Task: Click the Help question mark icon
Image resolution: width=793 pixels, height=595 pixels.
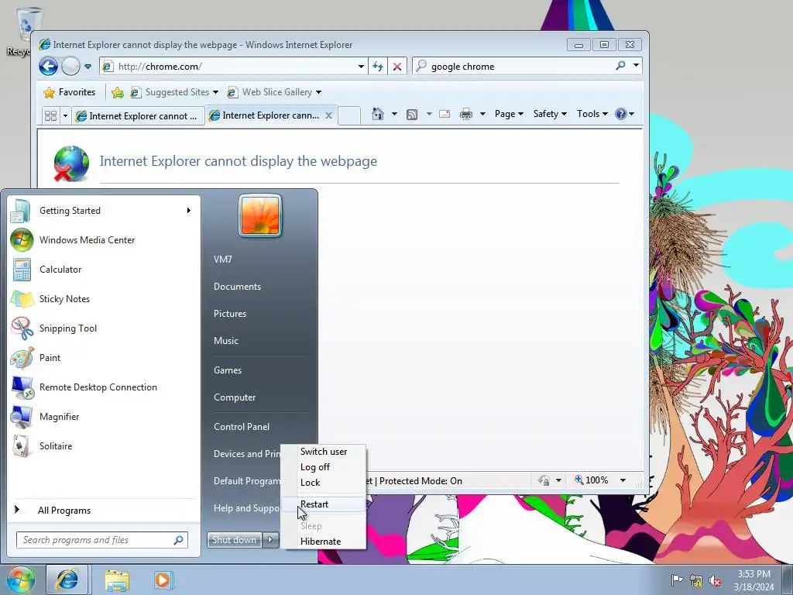Action: tap(620, 114)
